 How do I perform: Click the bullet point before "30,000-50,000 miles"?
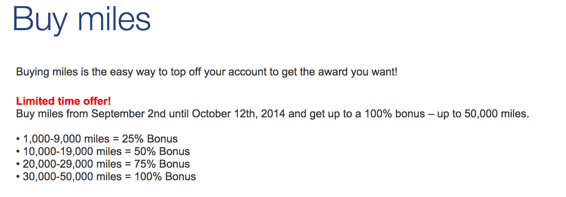click(18, 177)
